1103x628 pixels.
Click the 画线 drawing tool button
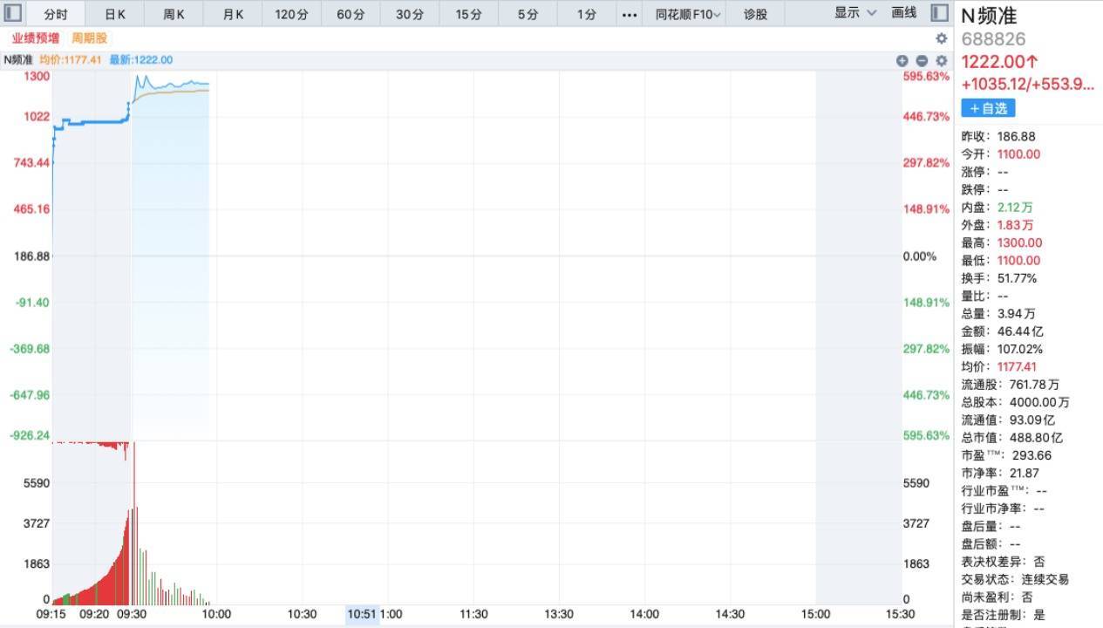coord(904,13)
